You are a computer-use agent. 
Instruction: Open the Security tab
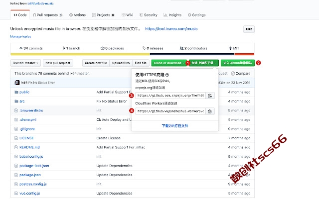click(149, 15)
